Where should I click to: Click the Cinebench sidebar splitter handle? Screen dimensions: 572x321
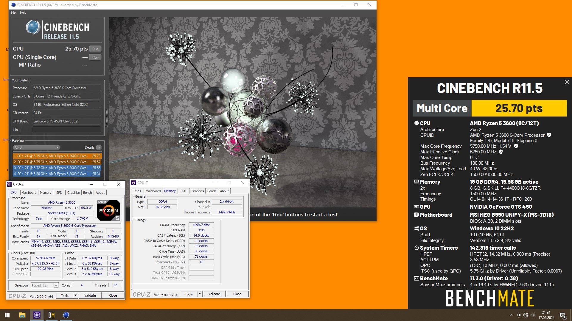[x=107, y=118]
